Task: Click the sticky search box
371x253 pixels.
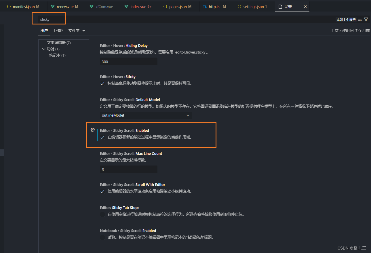Action: click(x=48, y=19)
